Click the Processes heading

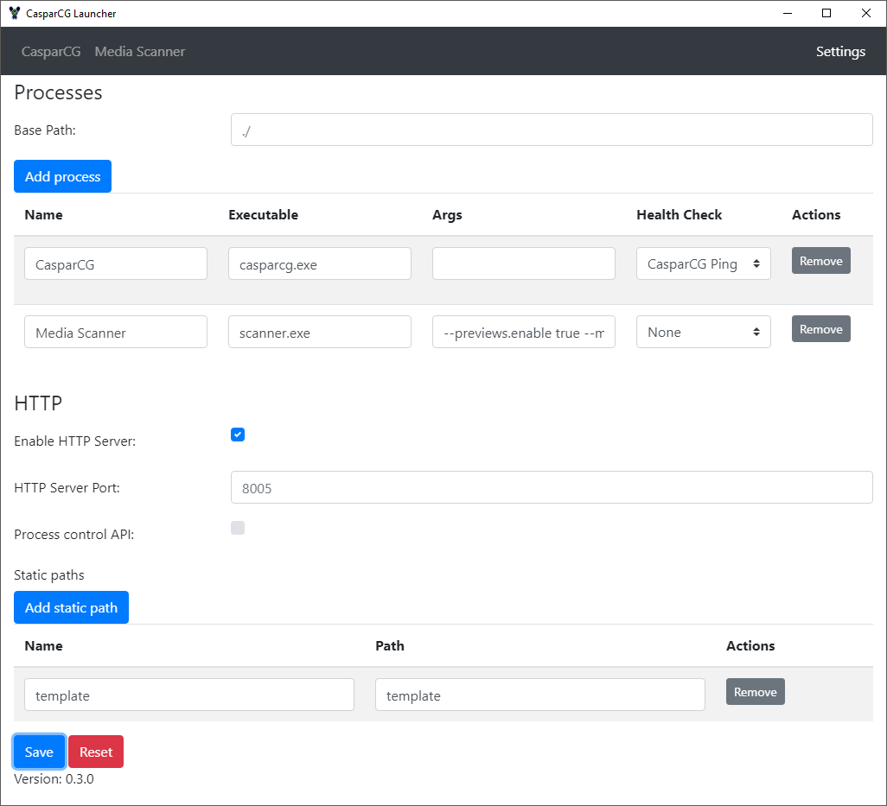point(58,92)
